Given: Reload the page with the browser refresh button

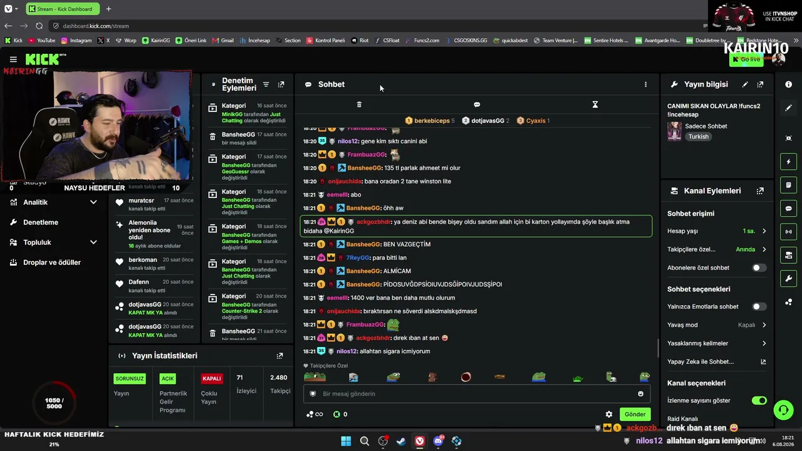Looking at the screenshot, I should pyautogui.click(x=39, y=26).
